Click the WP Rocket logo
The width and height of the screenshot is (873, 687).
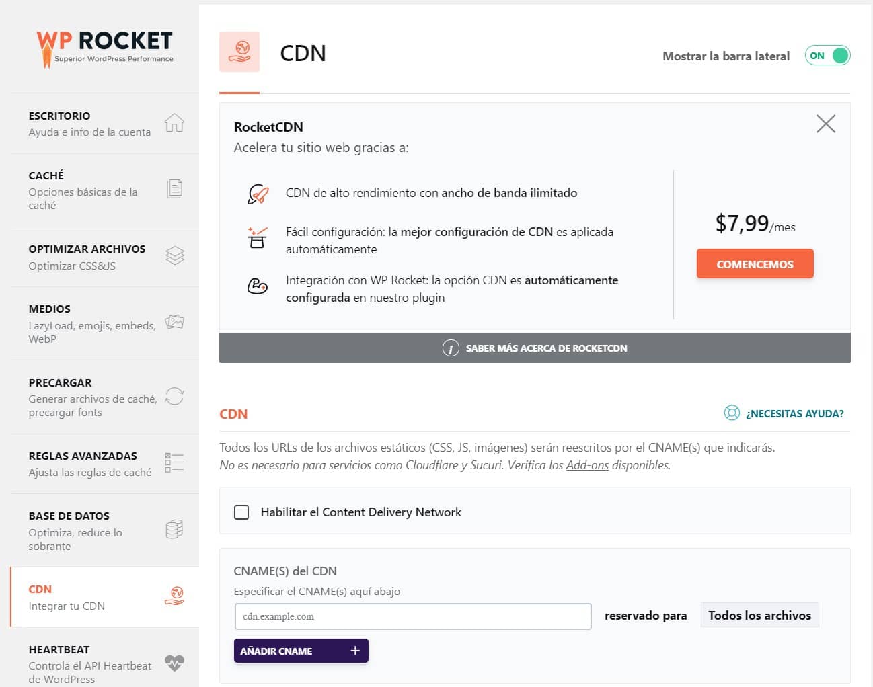[x=104, y=45]
